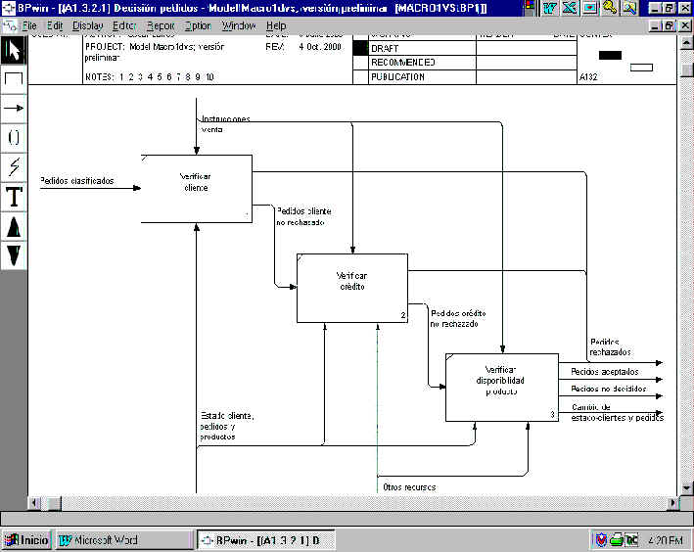Click the key icon in shortcut bar
Viewport: 694px width, 552px height.
click(610, 8)
